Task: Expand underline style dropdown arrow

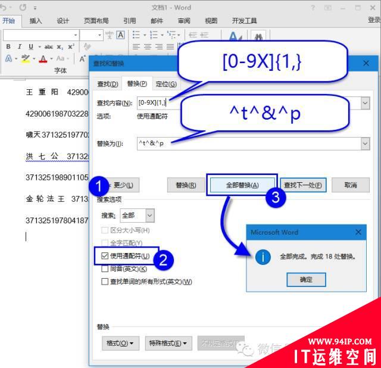Action: 39,46
